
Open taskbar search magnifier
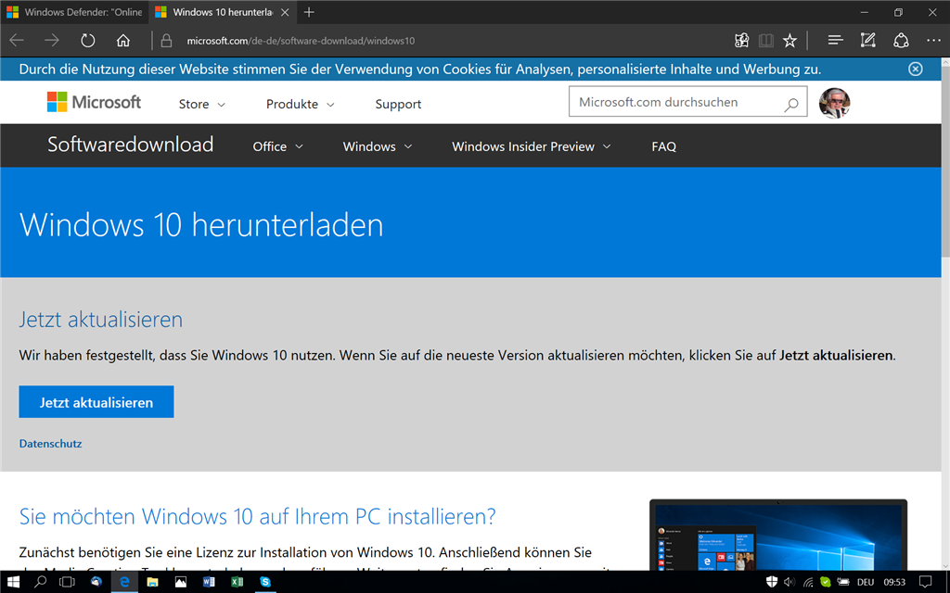tap(40, 582)
